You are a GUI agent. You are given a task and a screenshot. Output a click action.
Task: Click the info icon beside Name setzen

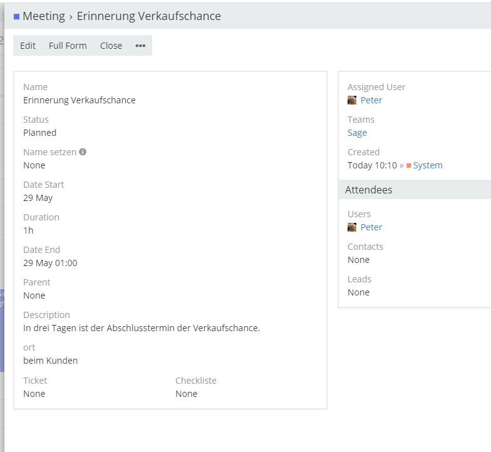point(83,152)
